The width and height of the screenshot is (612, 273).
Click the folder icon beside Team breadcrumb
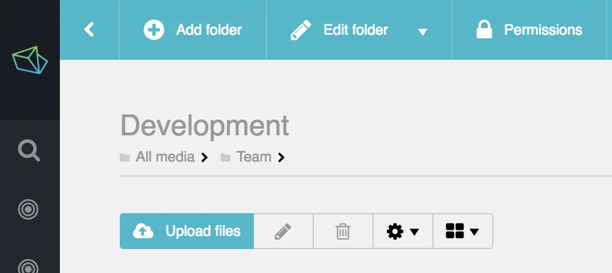click(225, 157)
